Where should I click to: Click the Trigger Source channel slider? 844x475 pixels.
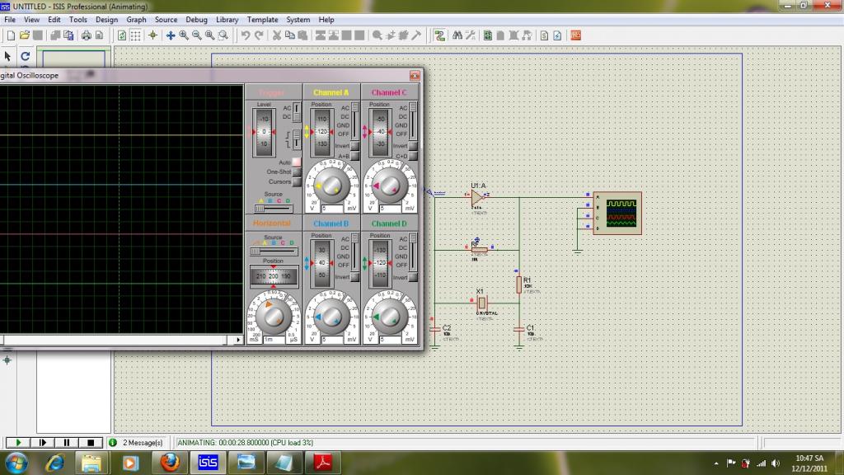273,209
